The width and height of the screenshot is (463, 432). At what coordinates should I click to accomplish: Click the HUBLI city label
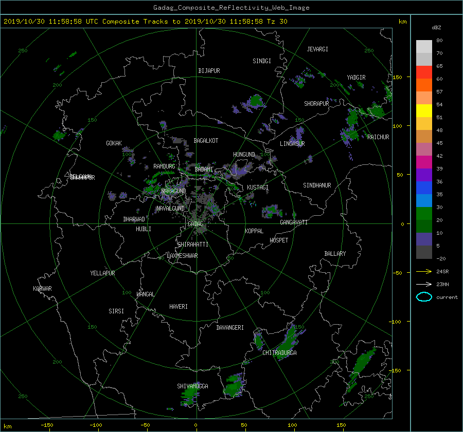pyautogui.click(x=144, y=229)
